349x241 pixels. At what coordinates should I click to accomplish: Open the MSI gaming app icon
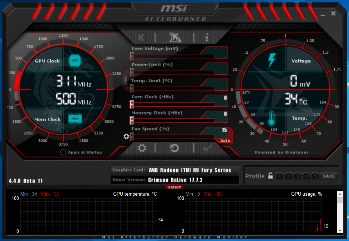tap(174, 37)
